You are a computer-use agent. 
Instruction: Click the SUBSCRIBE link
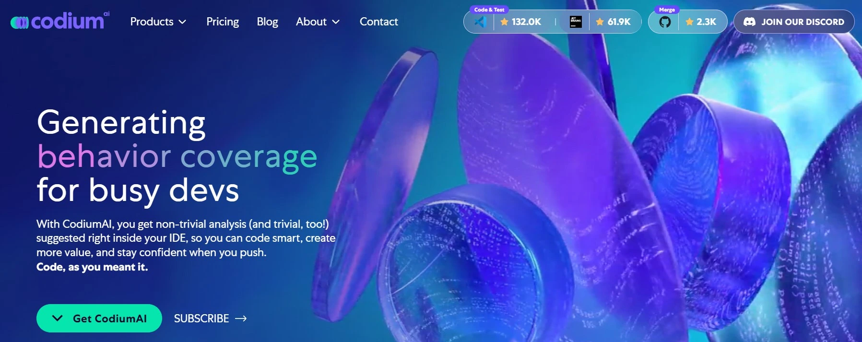[201, 318]
